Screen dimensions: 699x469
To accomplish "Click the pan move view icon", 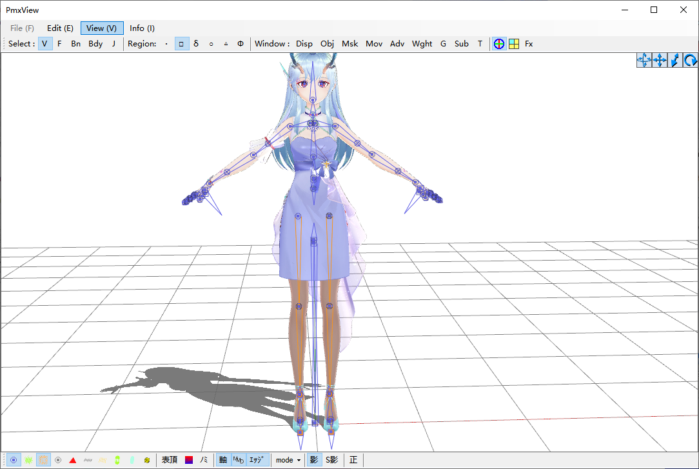I will 660,60.
